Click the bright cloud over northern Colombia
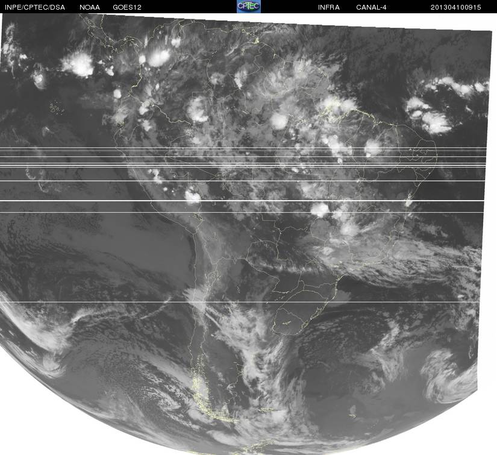This screenshot has height=455, width=497. pyautogui.click(x=159, y=57)
